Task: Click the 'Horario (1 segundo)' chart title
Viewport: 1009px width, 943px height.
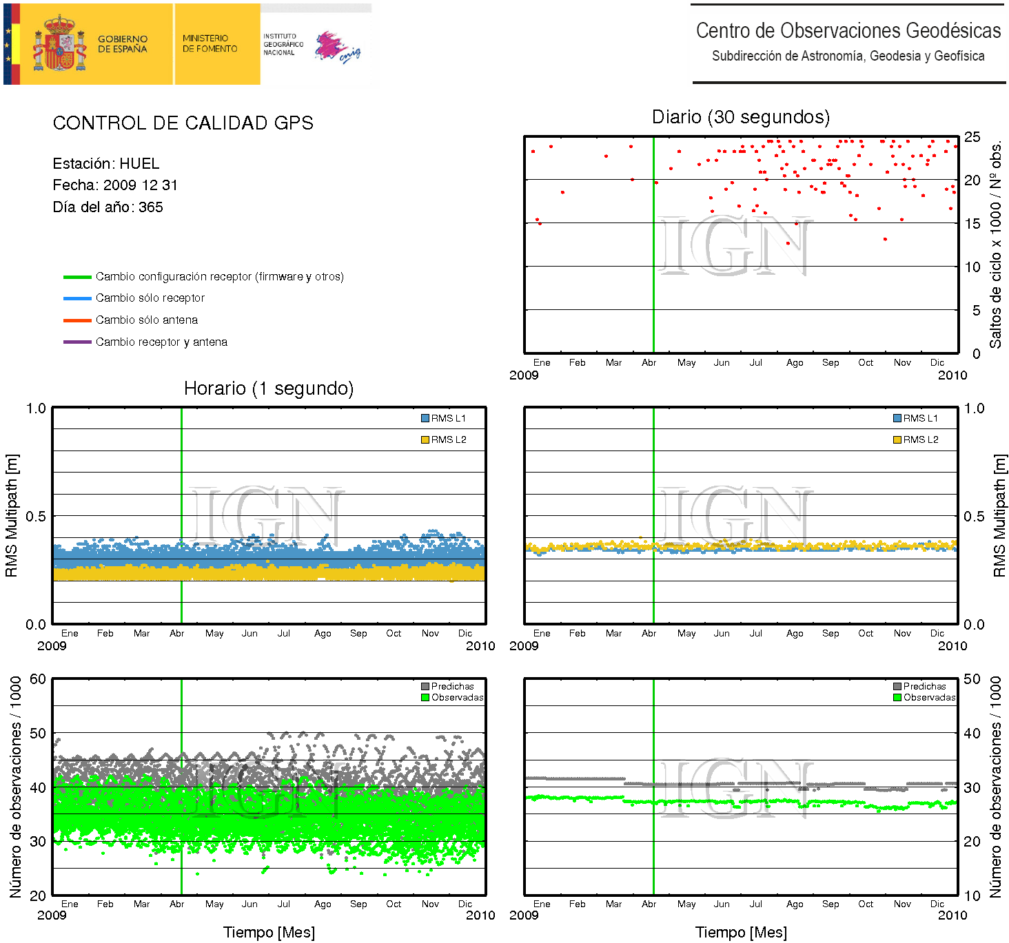Action: [x=268, y=388]
